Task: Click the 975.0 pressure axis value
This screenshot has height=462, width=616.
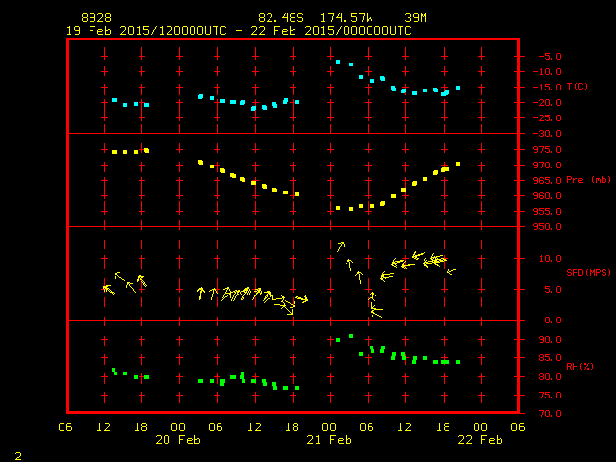Action: tap(541, 150)
